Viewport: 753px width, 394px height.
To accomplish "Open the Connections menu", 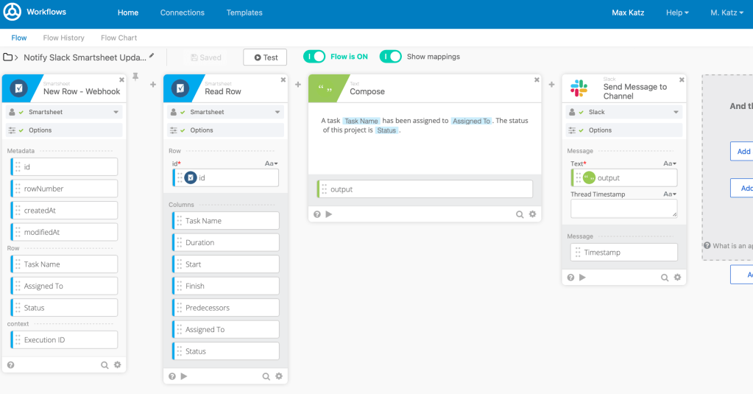I will [183, 13].
